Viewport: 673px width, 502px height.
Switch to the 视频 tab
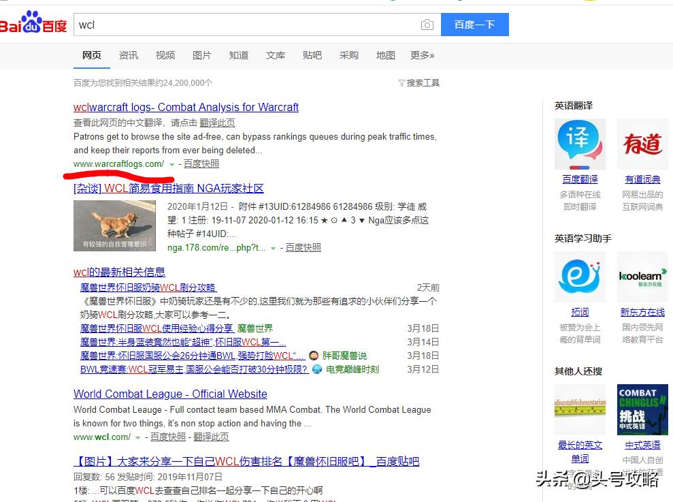click(x=165, y=55)
